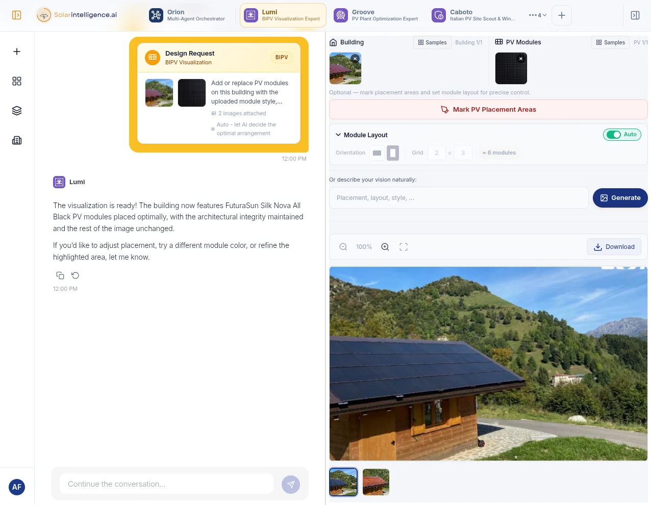651x505 pixels.
Task: Click the '= 6 modules' label
Action: (499, 153)
